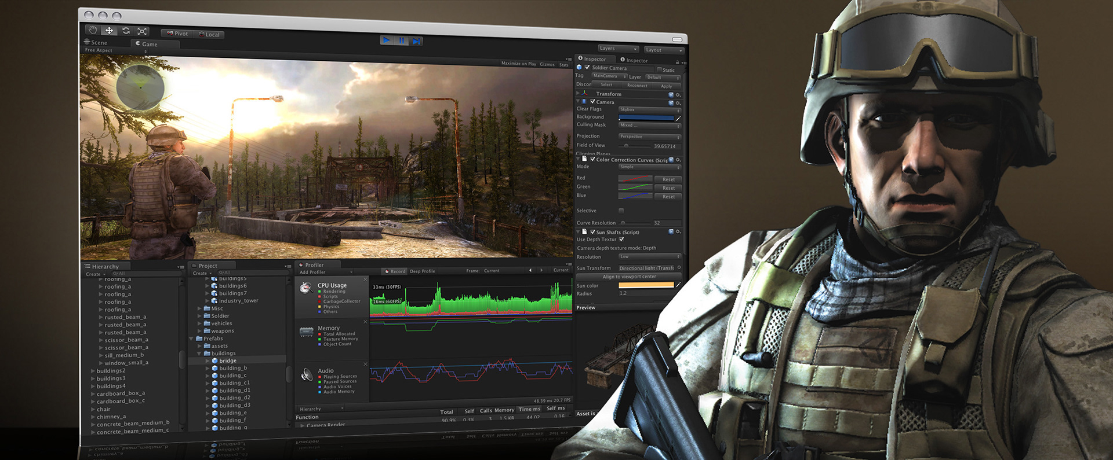Open the Layers dropdown

618,49
